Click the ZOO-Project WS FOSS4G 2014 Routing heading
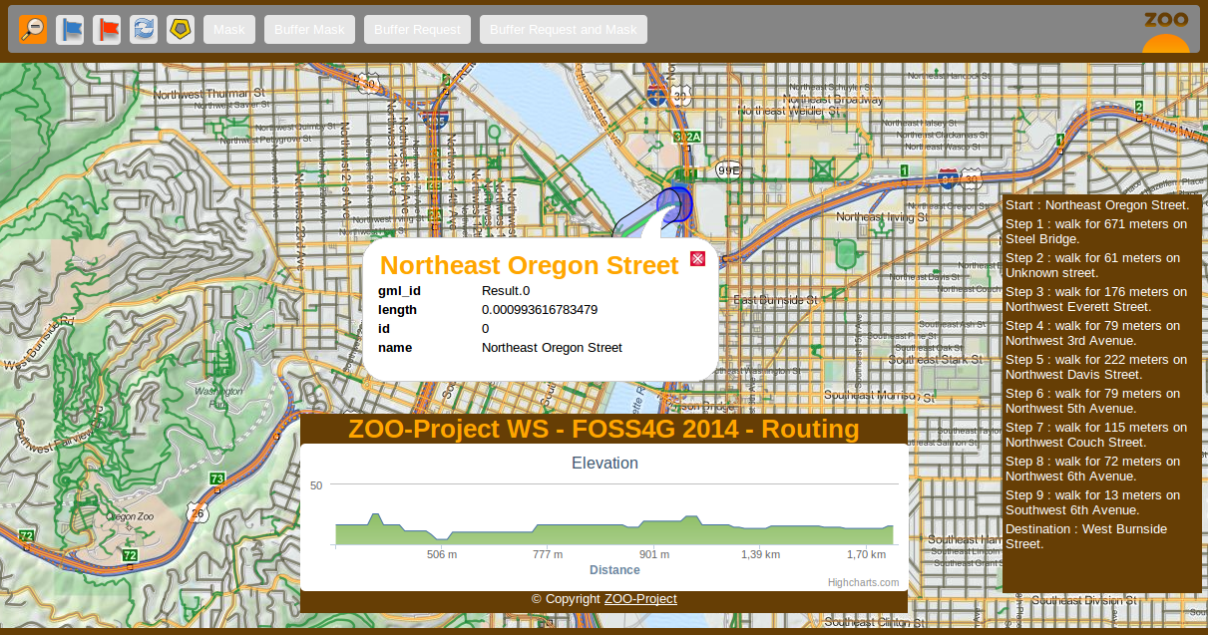 604,429
